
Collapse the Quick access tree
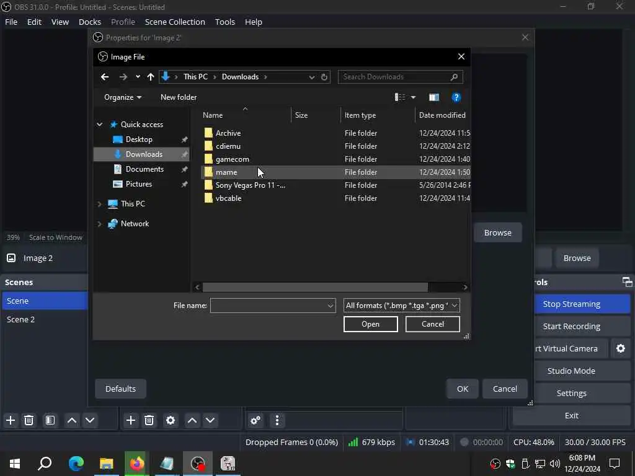tap(100, 124)
